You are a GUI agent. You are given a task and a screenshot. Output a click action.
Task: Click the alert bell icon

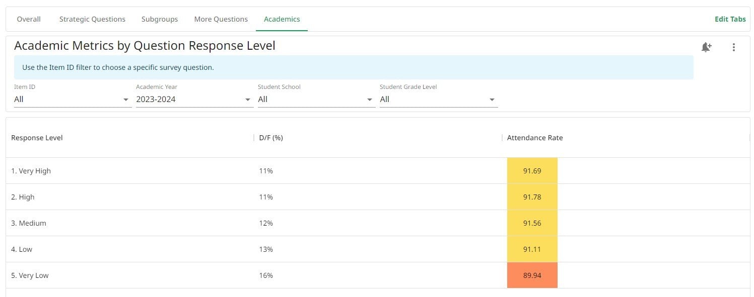click(x=706, y=47)
